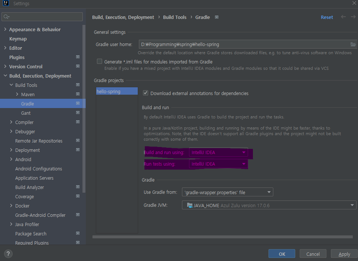Expand the Version Control section

click(5, 66)
